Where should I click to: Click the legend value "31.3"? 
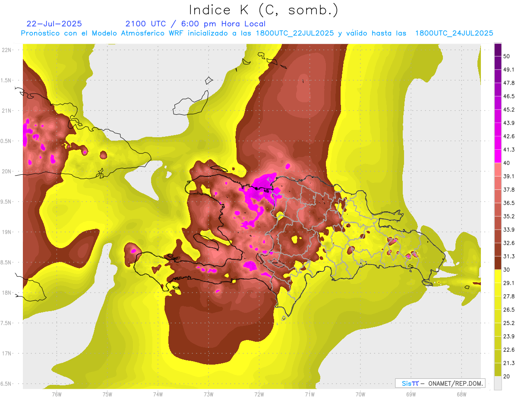509,256
